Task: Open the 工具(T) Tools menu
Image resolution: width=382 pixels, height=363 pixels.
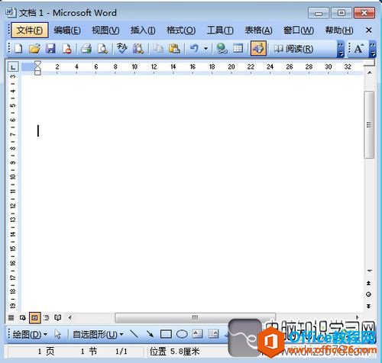Action: [x=220, y=31]
